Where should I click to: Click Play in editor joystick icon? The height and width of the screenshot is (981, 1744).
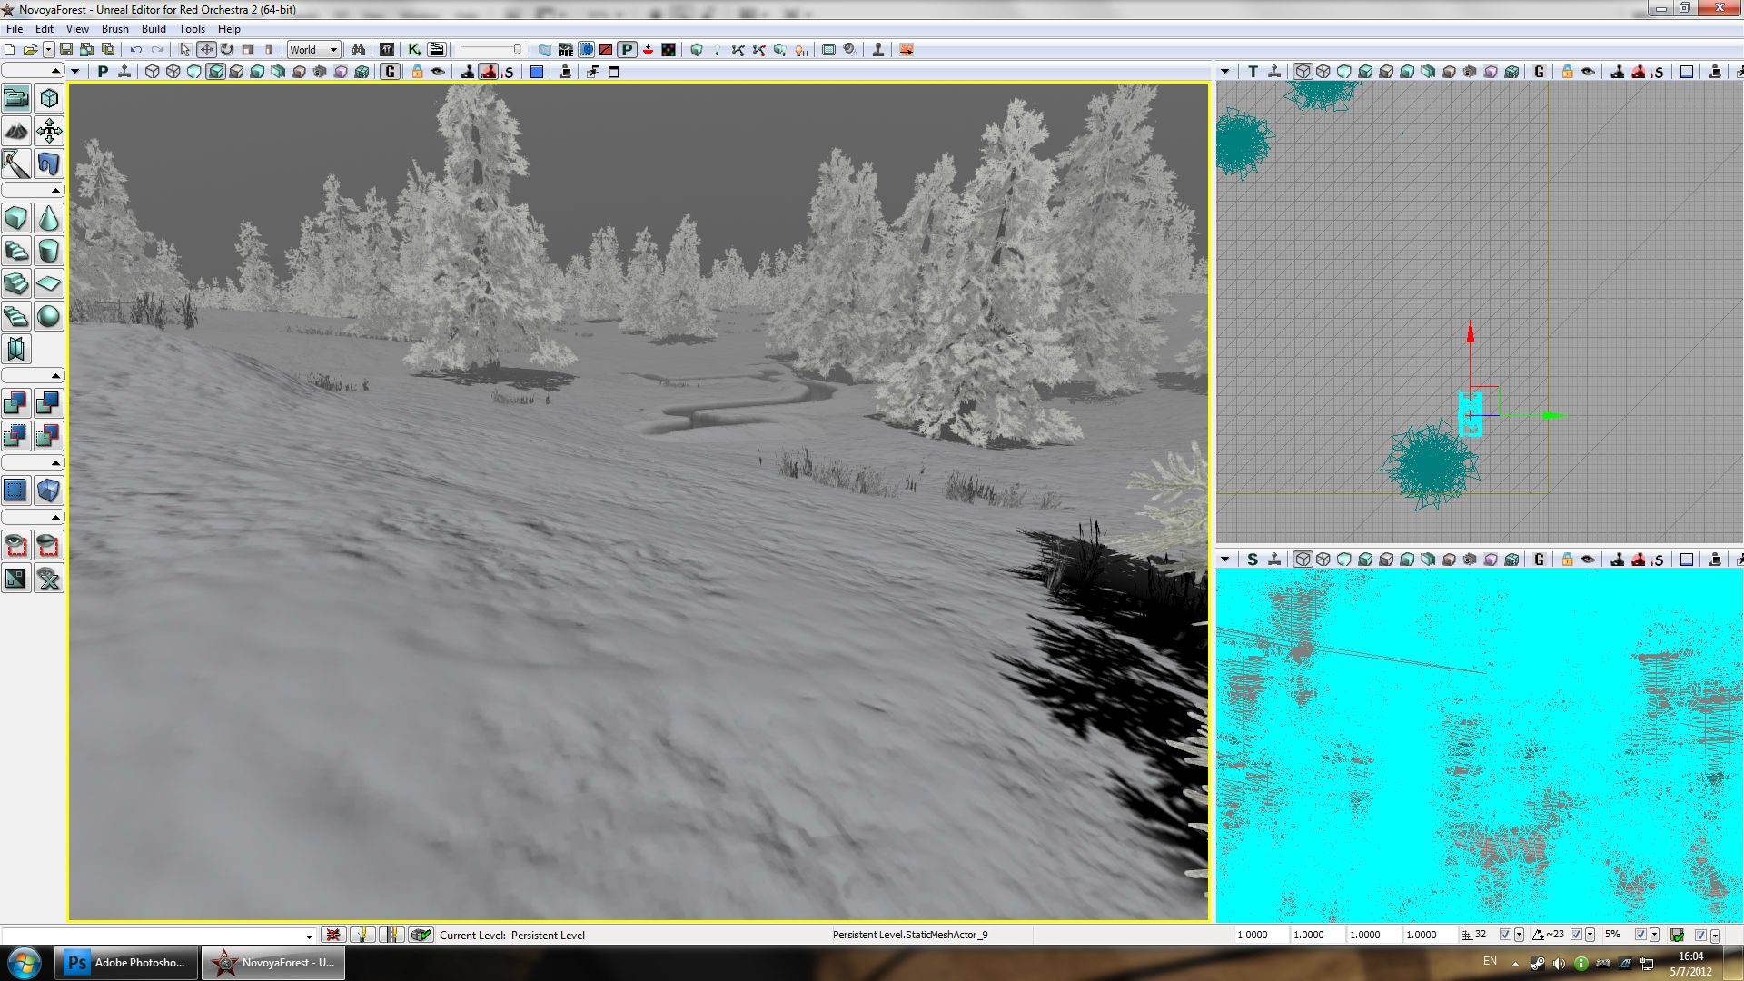(877, 50)
